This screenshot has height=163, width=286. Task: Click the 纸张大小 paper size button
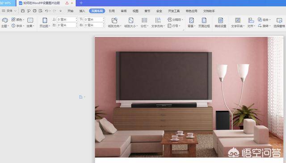131,23
